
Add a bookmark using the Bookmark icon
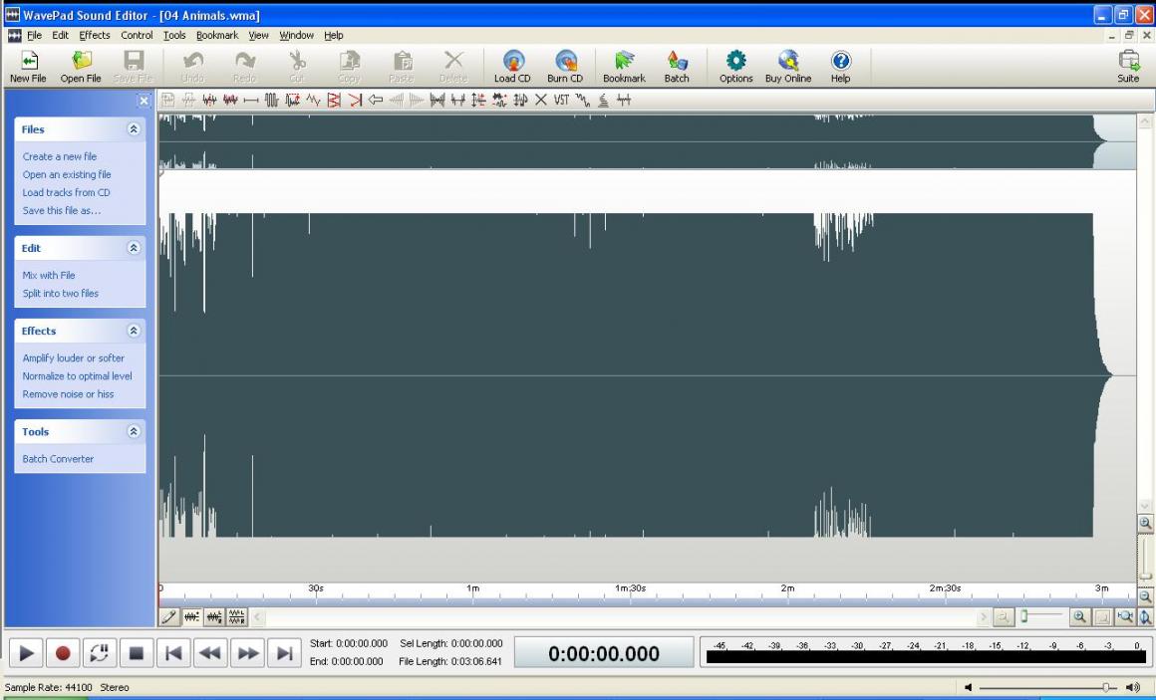624,61
